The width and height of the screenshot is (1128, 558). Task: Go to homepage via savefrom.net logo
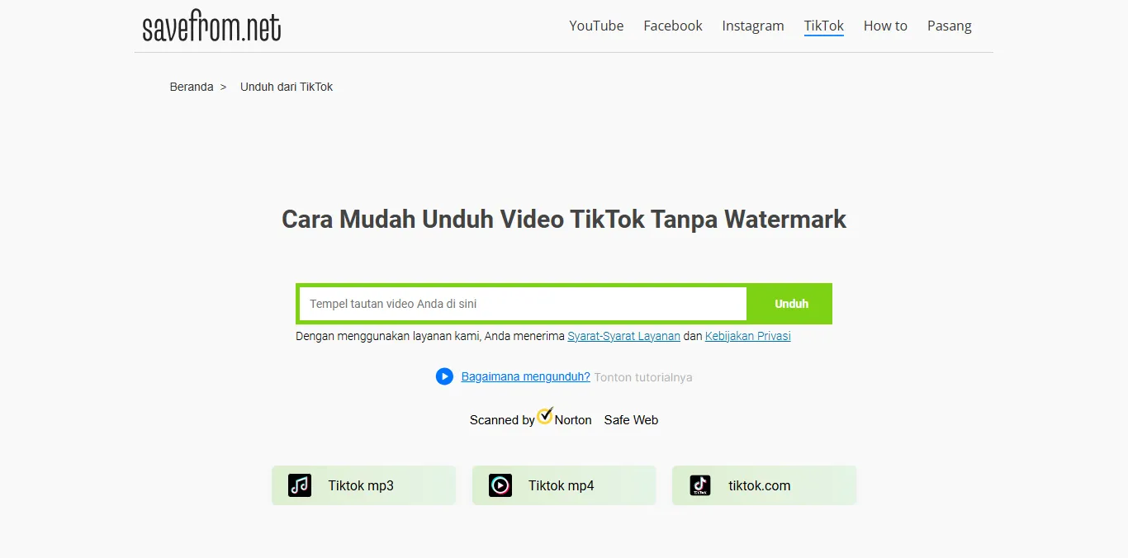tap(212, 27)
